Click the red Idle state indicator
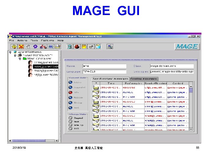Image resolution: width=212 pixels, height=159 pixels. point(70,92)
